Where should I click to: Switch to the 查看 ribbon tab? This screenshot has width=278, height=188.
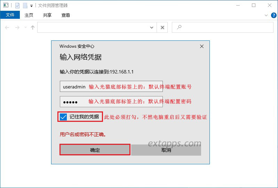(66, 15)
